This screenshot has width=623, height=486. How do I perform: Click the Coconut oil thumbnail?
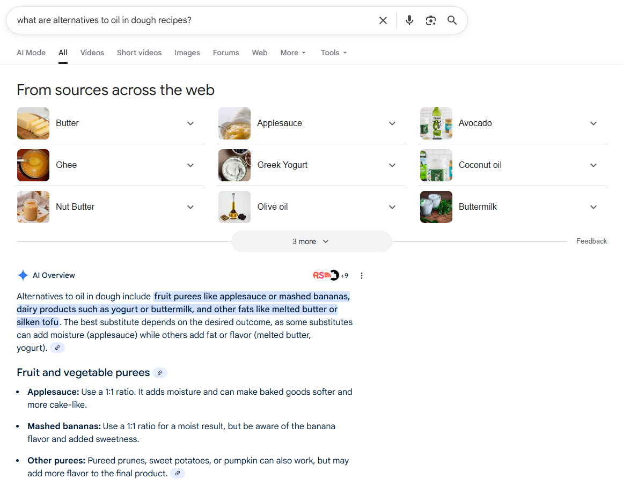(436, 165)
